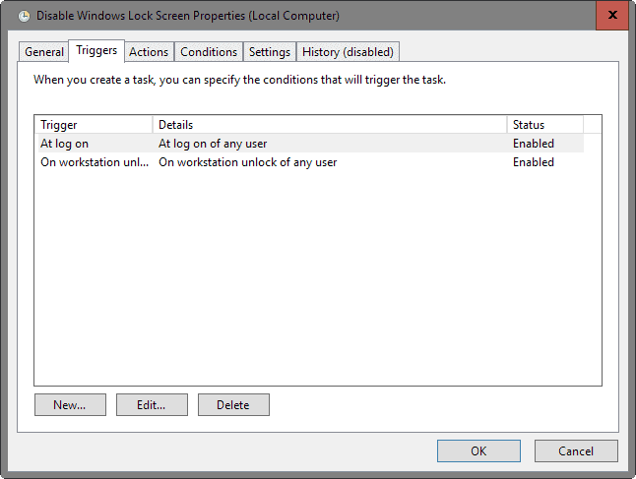Viewport: 636px width, 479px height.
Task: Click the Status column header
Action: 544,125
